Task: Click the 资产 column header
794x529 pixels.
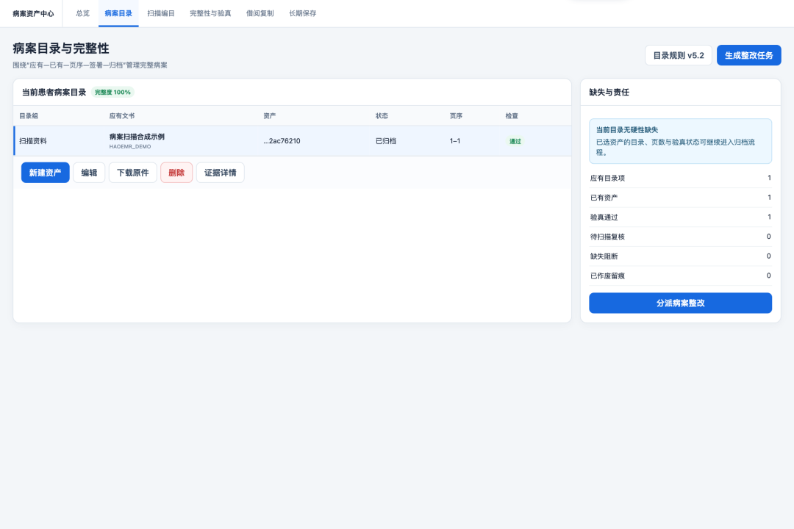Action: coord(269,116)
